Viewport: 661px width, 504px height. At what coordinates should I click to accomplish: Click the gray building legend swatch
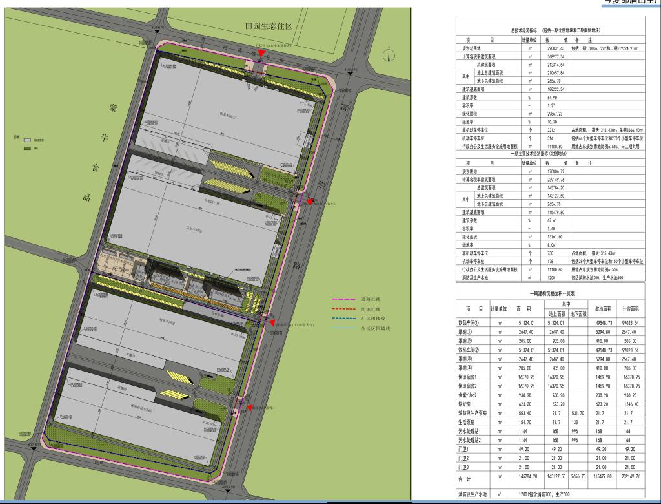[28, 139]
